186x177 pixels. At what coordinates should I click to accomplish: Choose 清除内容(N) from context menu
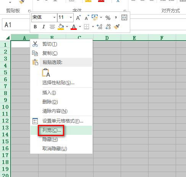61,111
